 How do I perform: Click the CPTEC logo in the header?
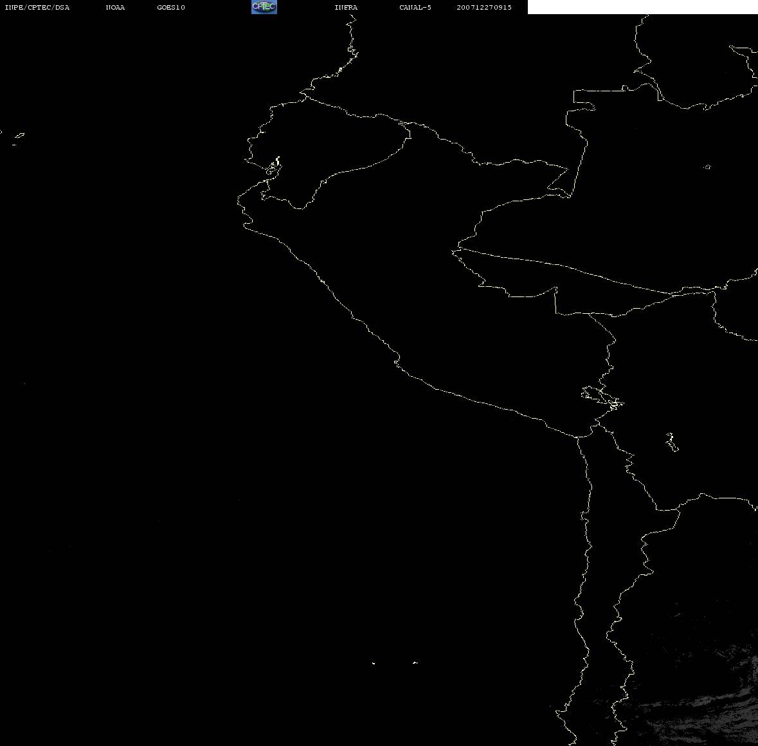264,7
